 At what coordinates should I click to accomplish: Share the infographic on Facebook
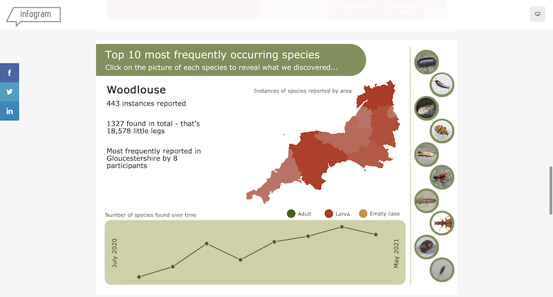[10, 73]
